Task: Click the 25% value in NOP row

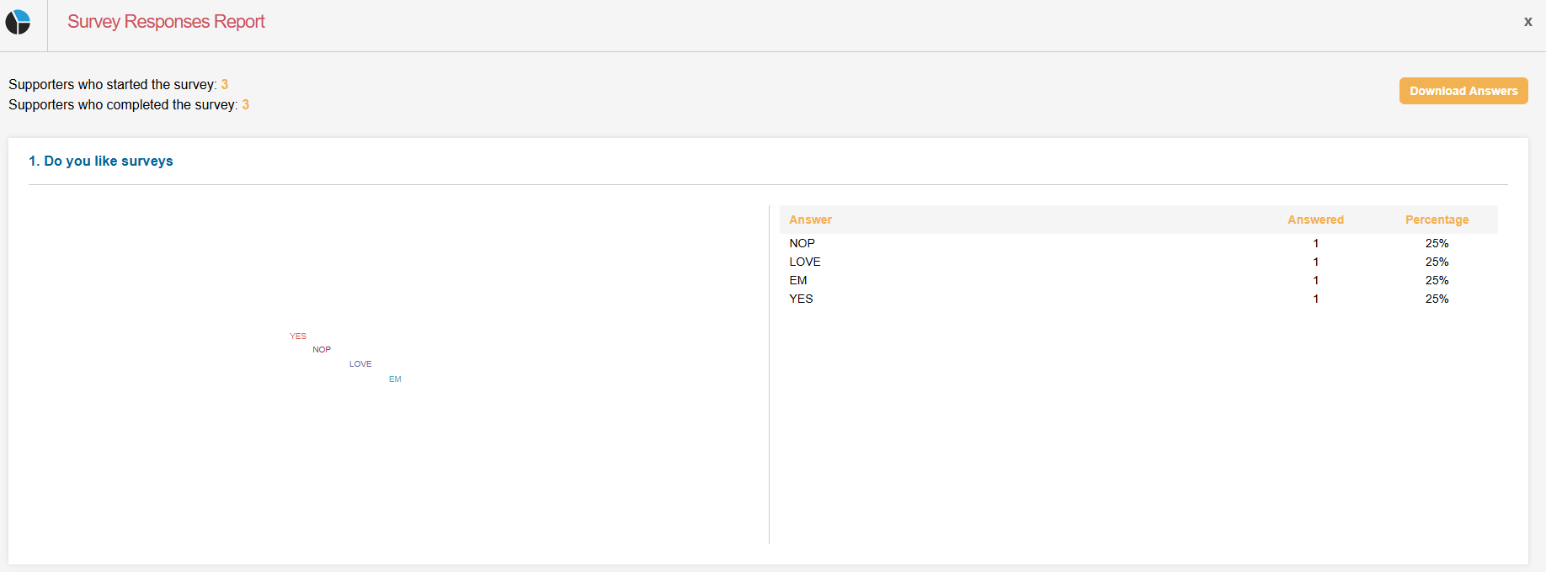Action: coord(1437,243)
